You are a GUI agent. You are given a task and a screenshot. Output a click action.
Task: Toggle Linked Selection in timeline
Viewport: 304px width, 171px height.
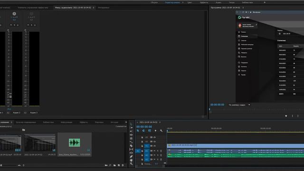[x=150, y=131]
